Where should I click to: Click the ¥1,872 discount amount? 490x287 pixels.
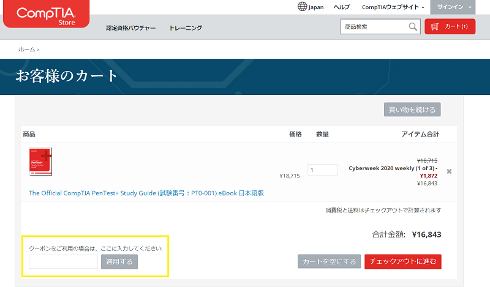pyautogui.click(x=428, y=176)
